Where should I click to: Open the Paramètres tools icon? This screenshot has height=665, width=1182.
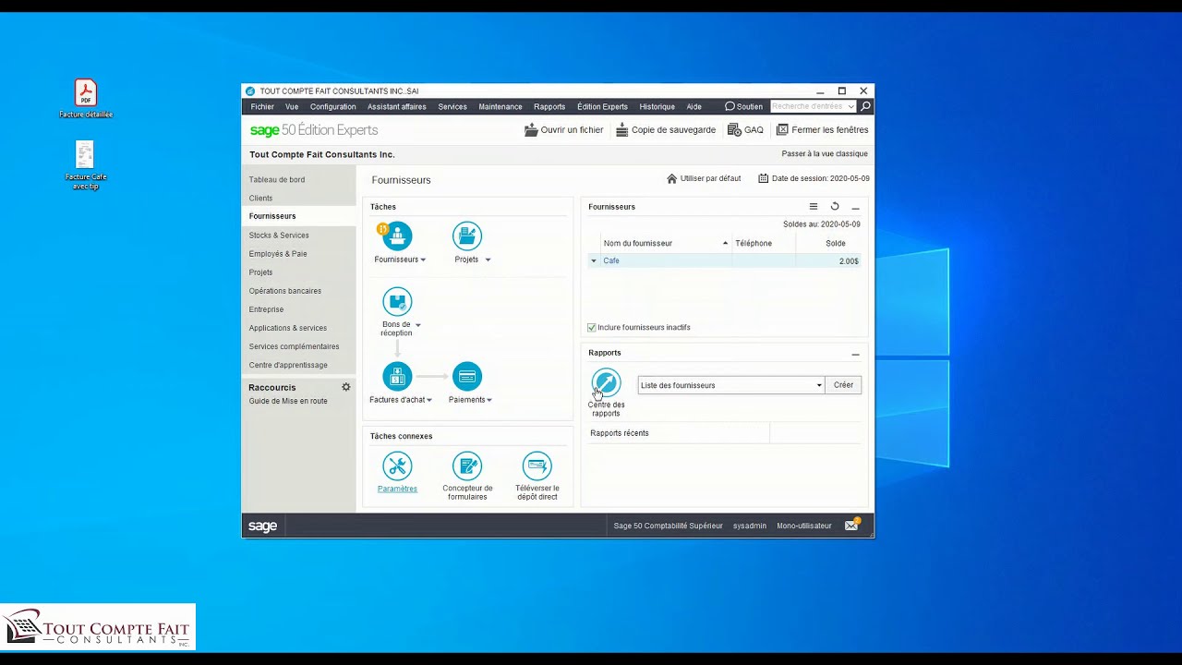397,465
